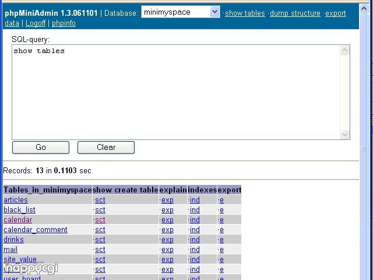Viewport: 373px width, 280px height.
Task: Log off via the Logoff link
Action: click(36, 23)
